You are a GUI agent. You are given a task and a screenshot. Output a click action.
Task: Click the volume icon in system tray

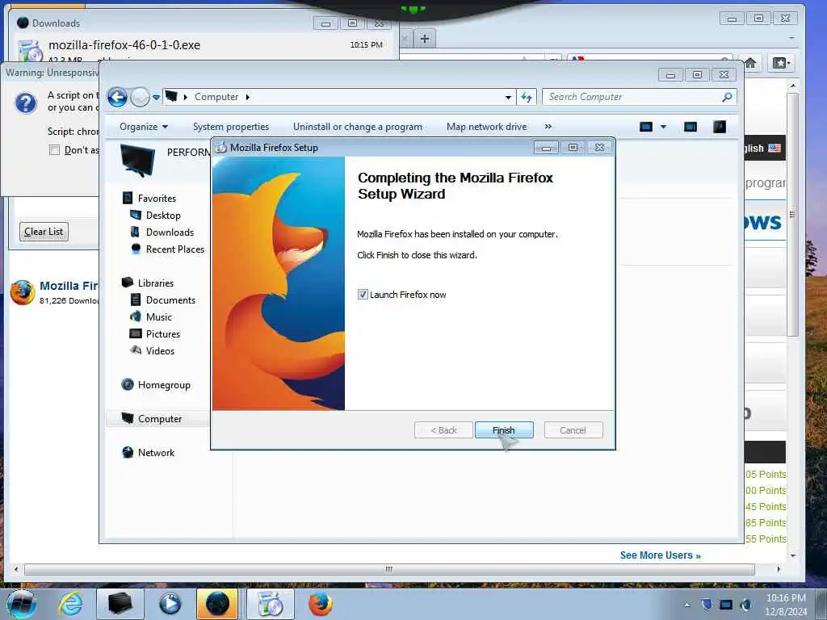coord(745,605)
